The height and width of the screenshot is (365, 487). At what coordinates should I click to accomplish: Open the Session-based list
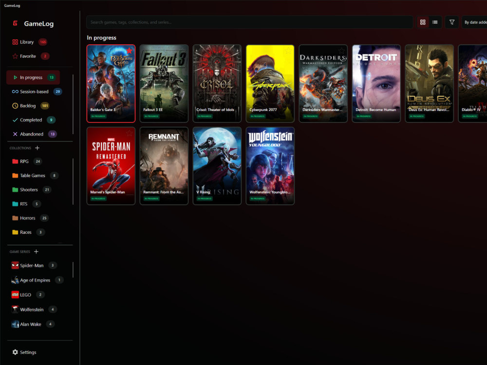click(37, 91)
